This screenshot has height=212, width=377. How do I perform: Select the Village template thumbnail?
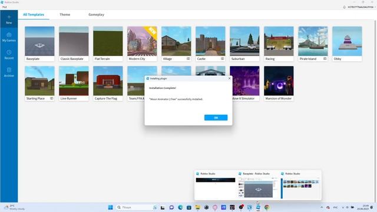[x=176, y=41]
